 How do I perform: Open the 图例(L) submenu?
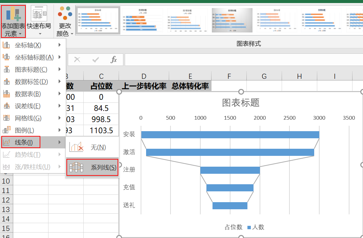coord(33,130)
